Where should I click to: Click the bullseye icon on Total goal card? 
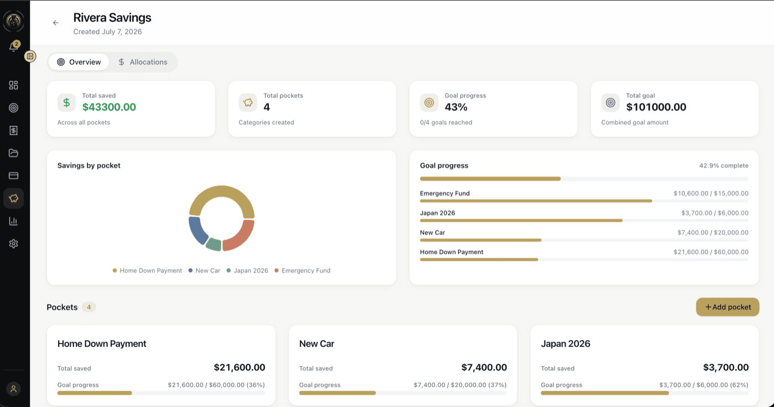click(x=610, y=102)
